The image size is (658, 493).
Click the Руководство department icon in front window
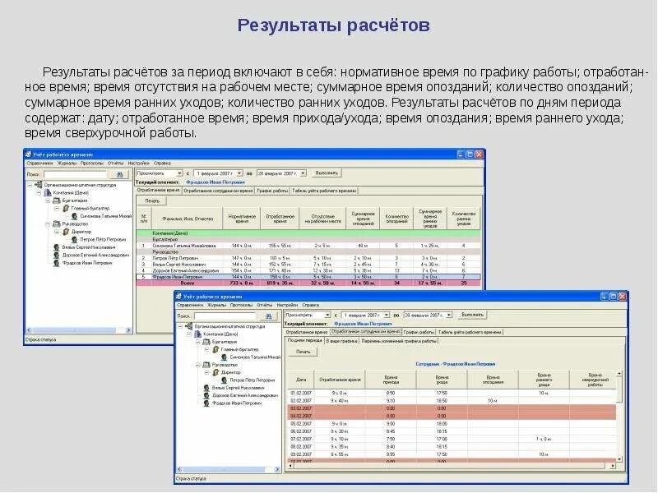(206, 365)
